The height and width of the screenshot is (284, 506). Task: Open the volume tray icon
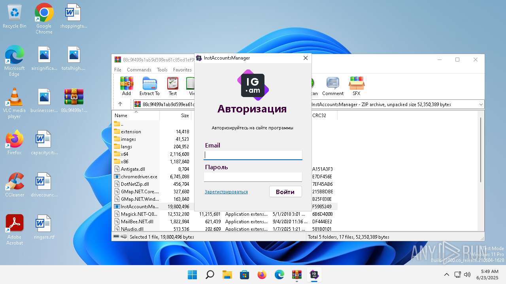pos(467,275)
